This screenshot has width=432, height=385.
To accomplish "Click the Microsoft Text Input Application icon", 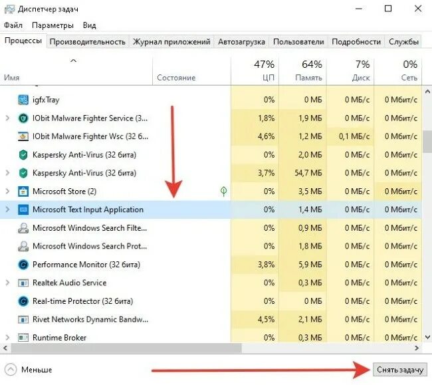I will tap(23, 209).
